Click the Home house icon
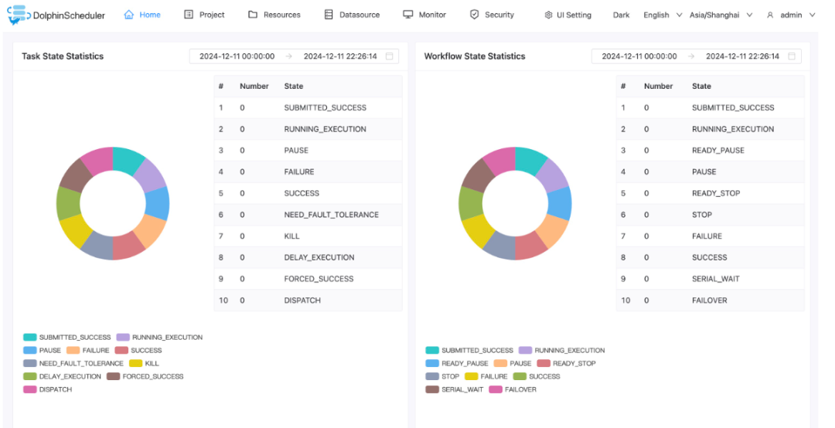Screen dimensions: 835x428 click(129, 15)
